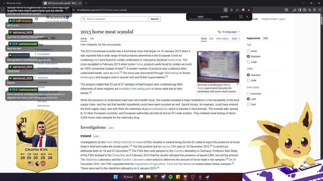Select español in translation popup
The height and width of the screenshot is (181, 323).
(224, 17)
